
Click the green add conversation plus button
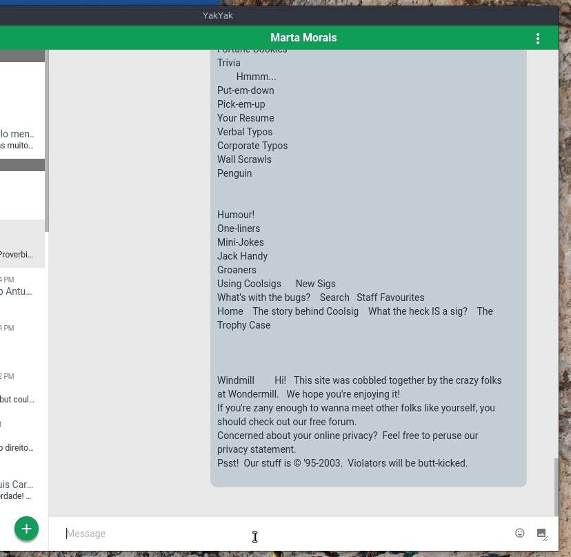pos(27,528)
